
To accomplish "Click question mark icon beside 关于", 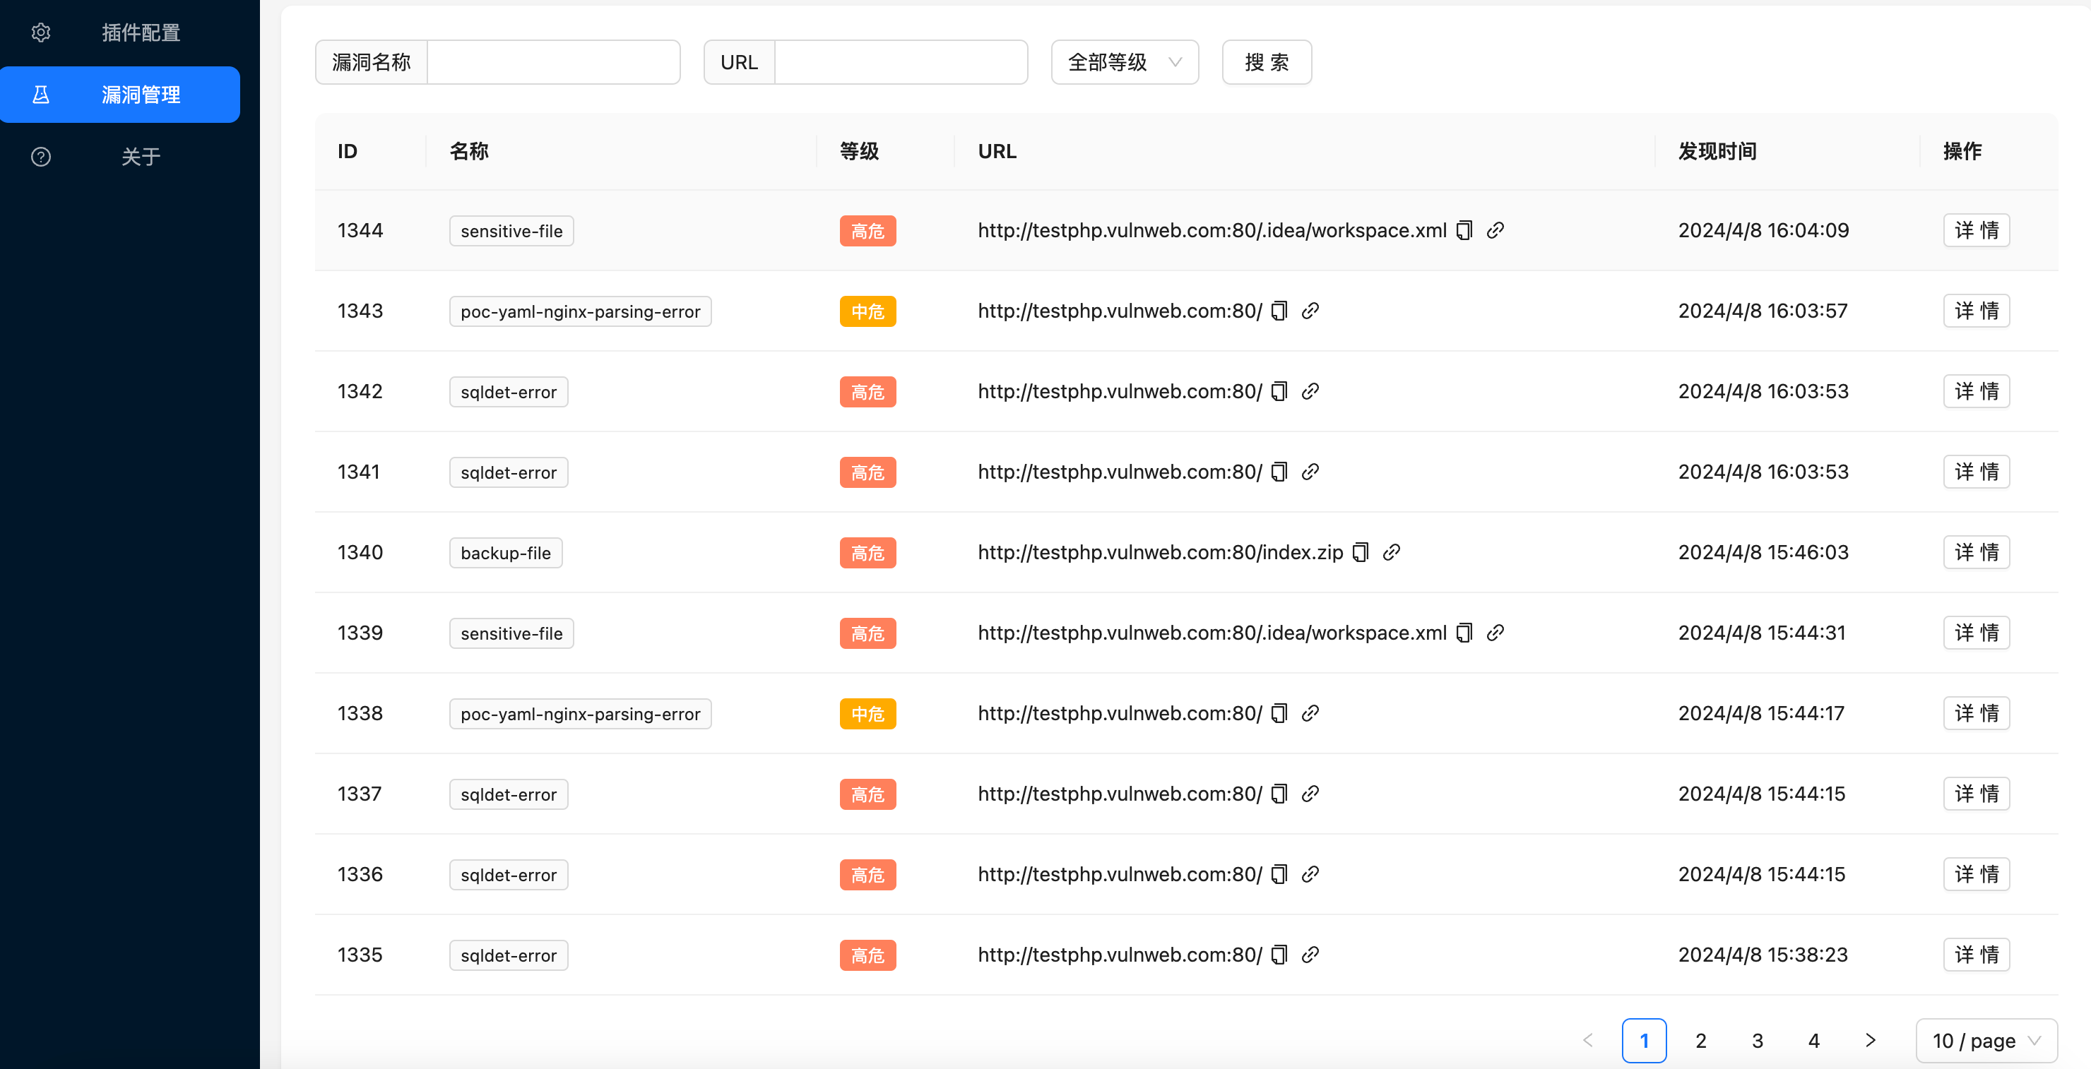I will click(x=40, y=157).
